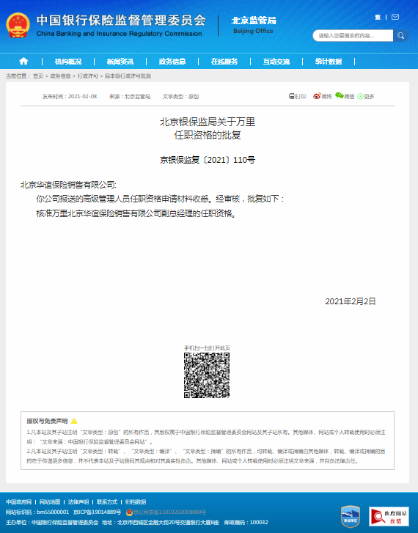Click 网站标识码：bm55000001 text
418x533 pixels.
[x=37, y=512]
